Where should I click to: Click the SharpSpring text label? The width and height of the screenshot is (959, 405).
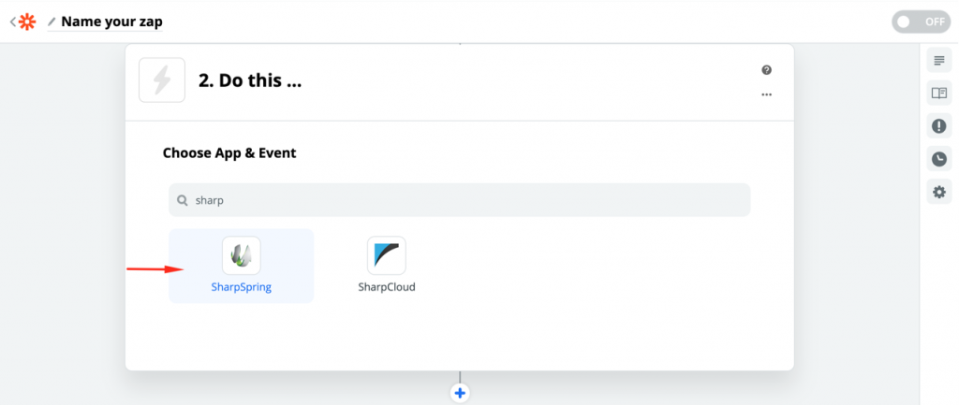point(241,287)
